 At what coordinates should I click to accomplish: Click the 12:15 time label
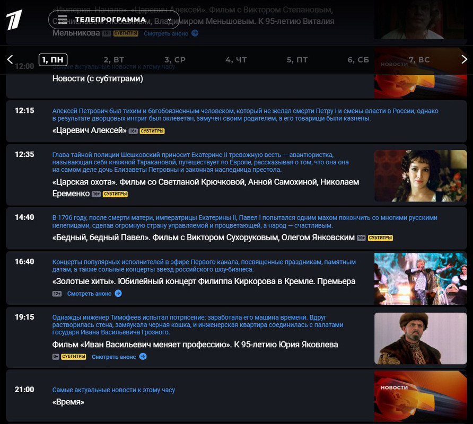(24, 111)
